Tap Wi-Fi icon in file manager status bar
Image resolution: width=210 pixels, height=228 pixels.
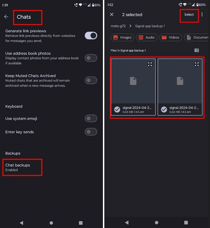pos(185,5)
